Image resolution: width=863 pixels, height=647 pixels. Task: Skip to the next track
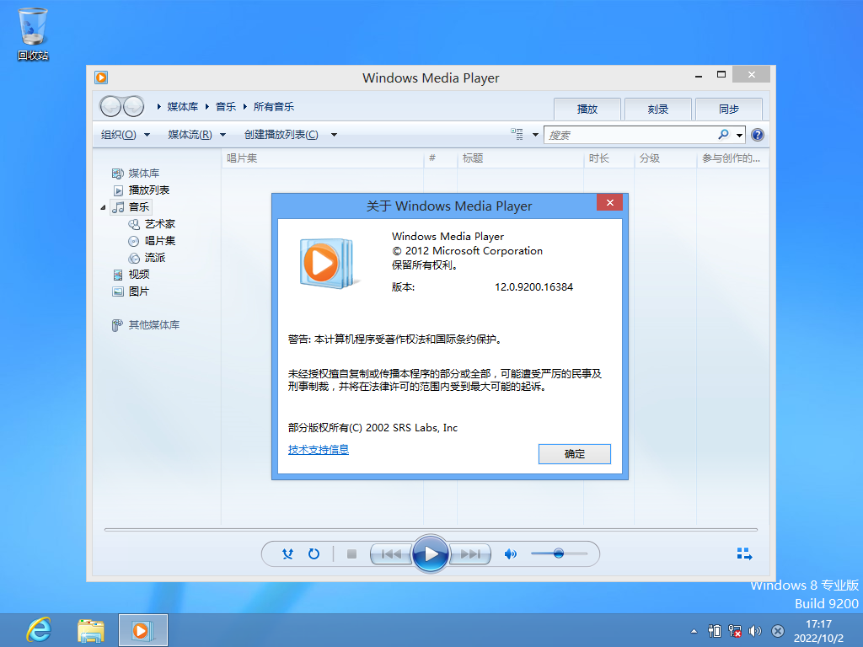tap(469, 553)
